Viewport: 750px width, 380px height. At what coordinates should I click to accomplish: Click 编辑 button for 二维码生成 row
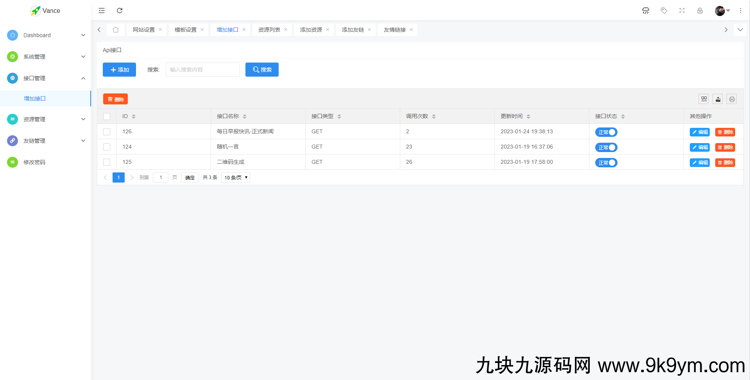pyautogui.click(x=700, y=163)
